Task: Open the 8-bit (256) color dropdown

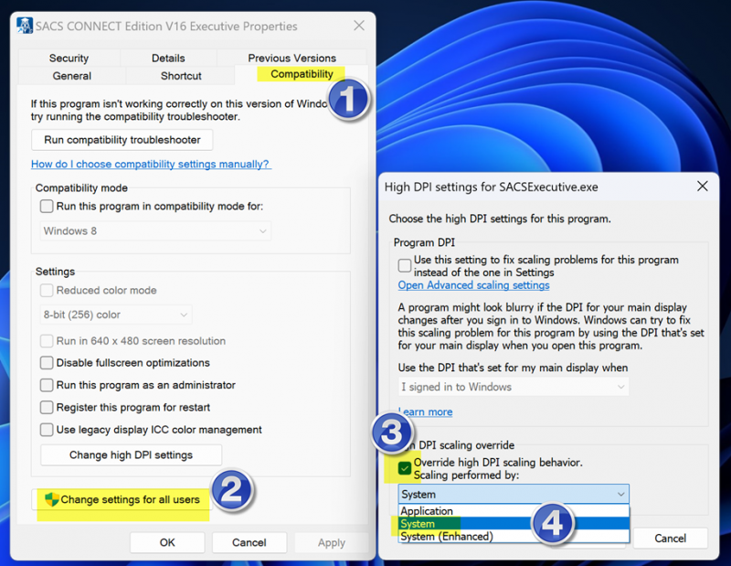Action: (x=116, y=315)
